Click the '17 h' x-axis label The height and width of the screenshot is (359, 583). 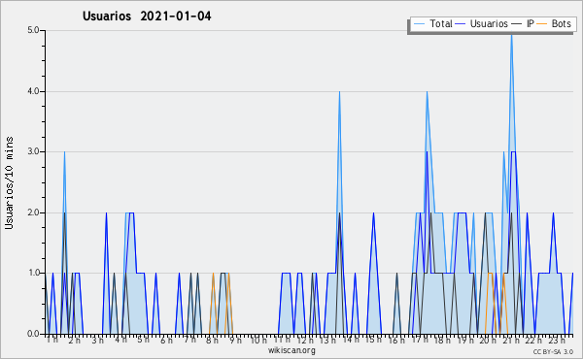tap(419, 340)
